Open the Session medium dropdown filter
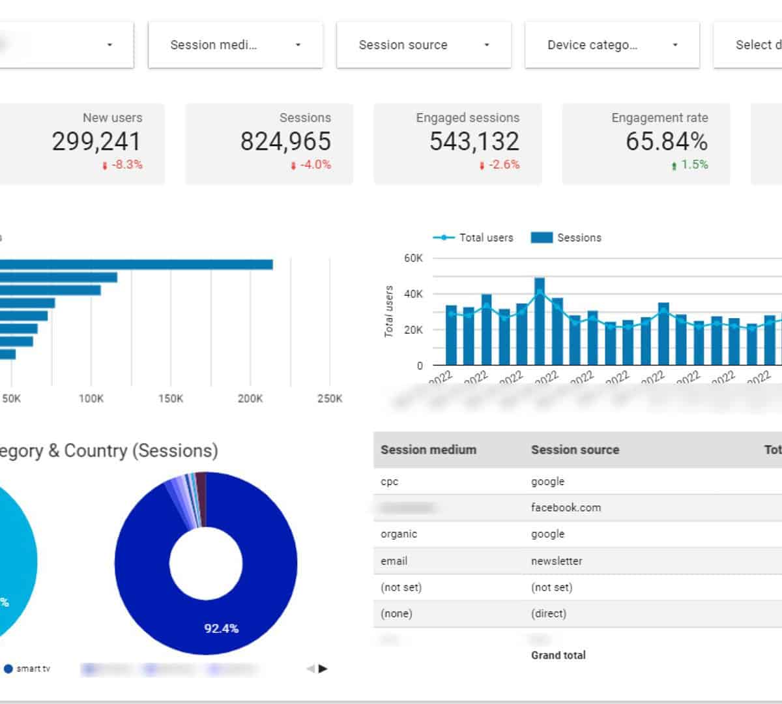Viewport: 782px width, 704px height. pos(235,45)
